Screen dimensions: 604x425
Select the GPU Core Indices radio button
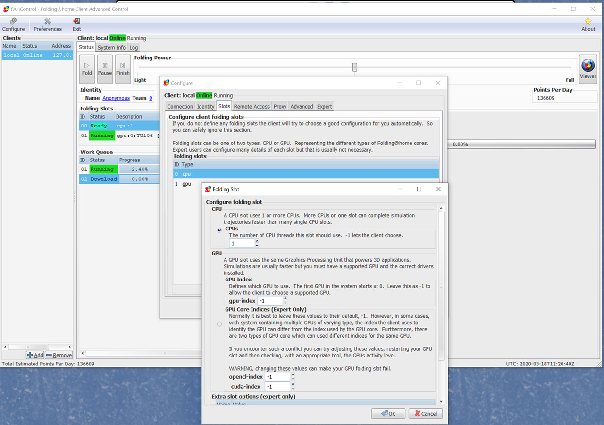click(x=219, y=324)
